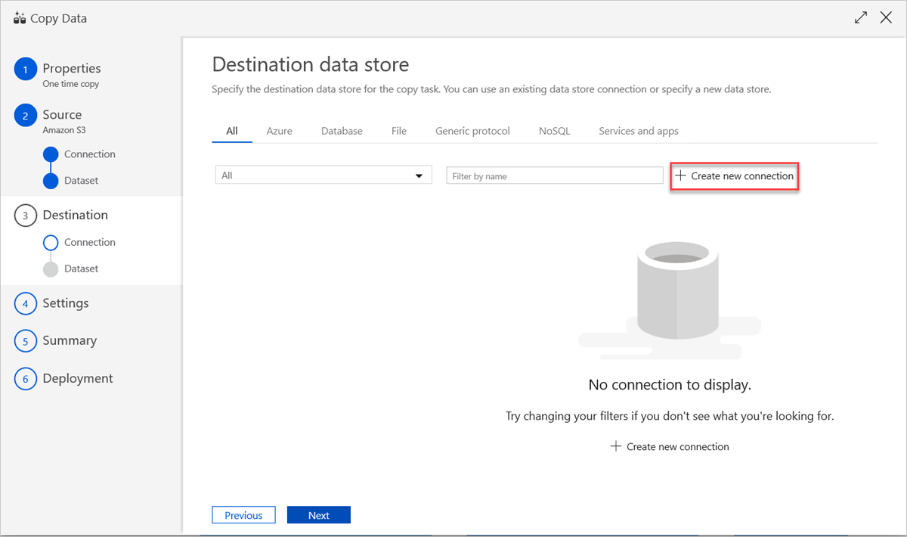Click the Previous button
This screenshot has width=907, height=537.
[243, 514]
